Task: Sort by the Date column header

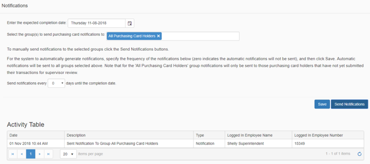Action: pos(36,135)
